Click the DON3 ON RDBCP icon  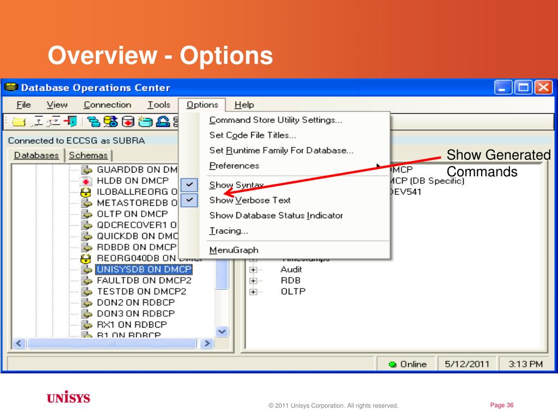tap(86, 314)
